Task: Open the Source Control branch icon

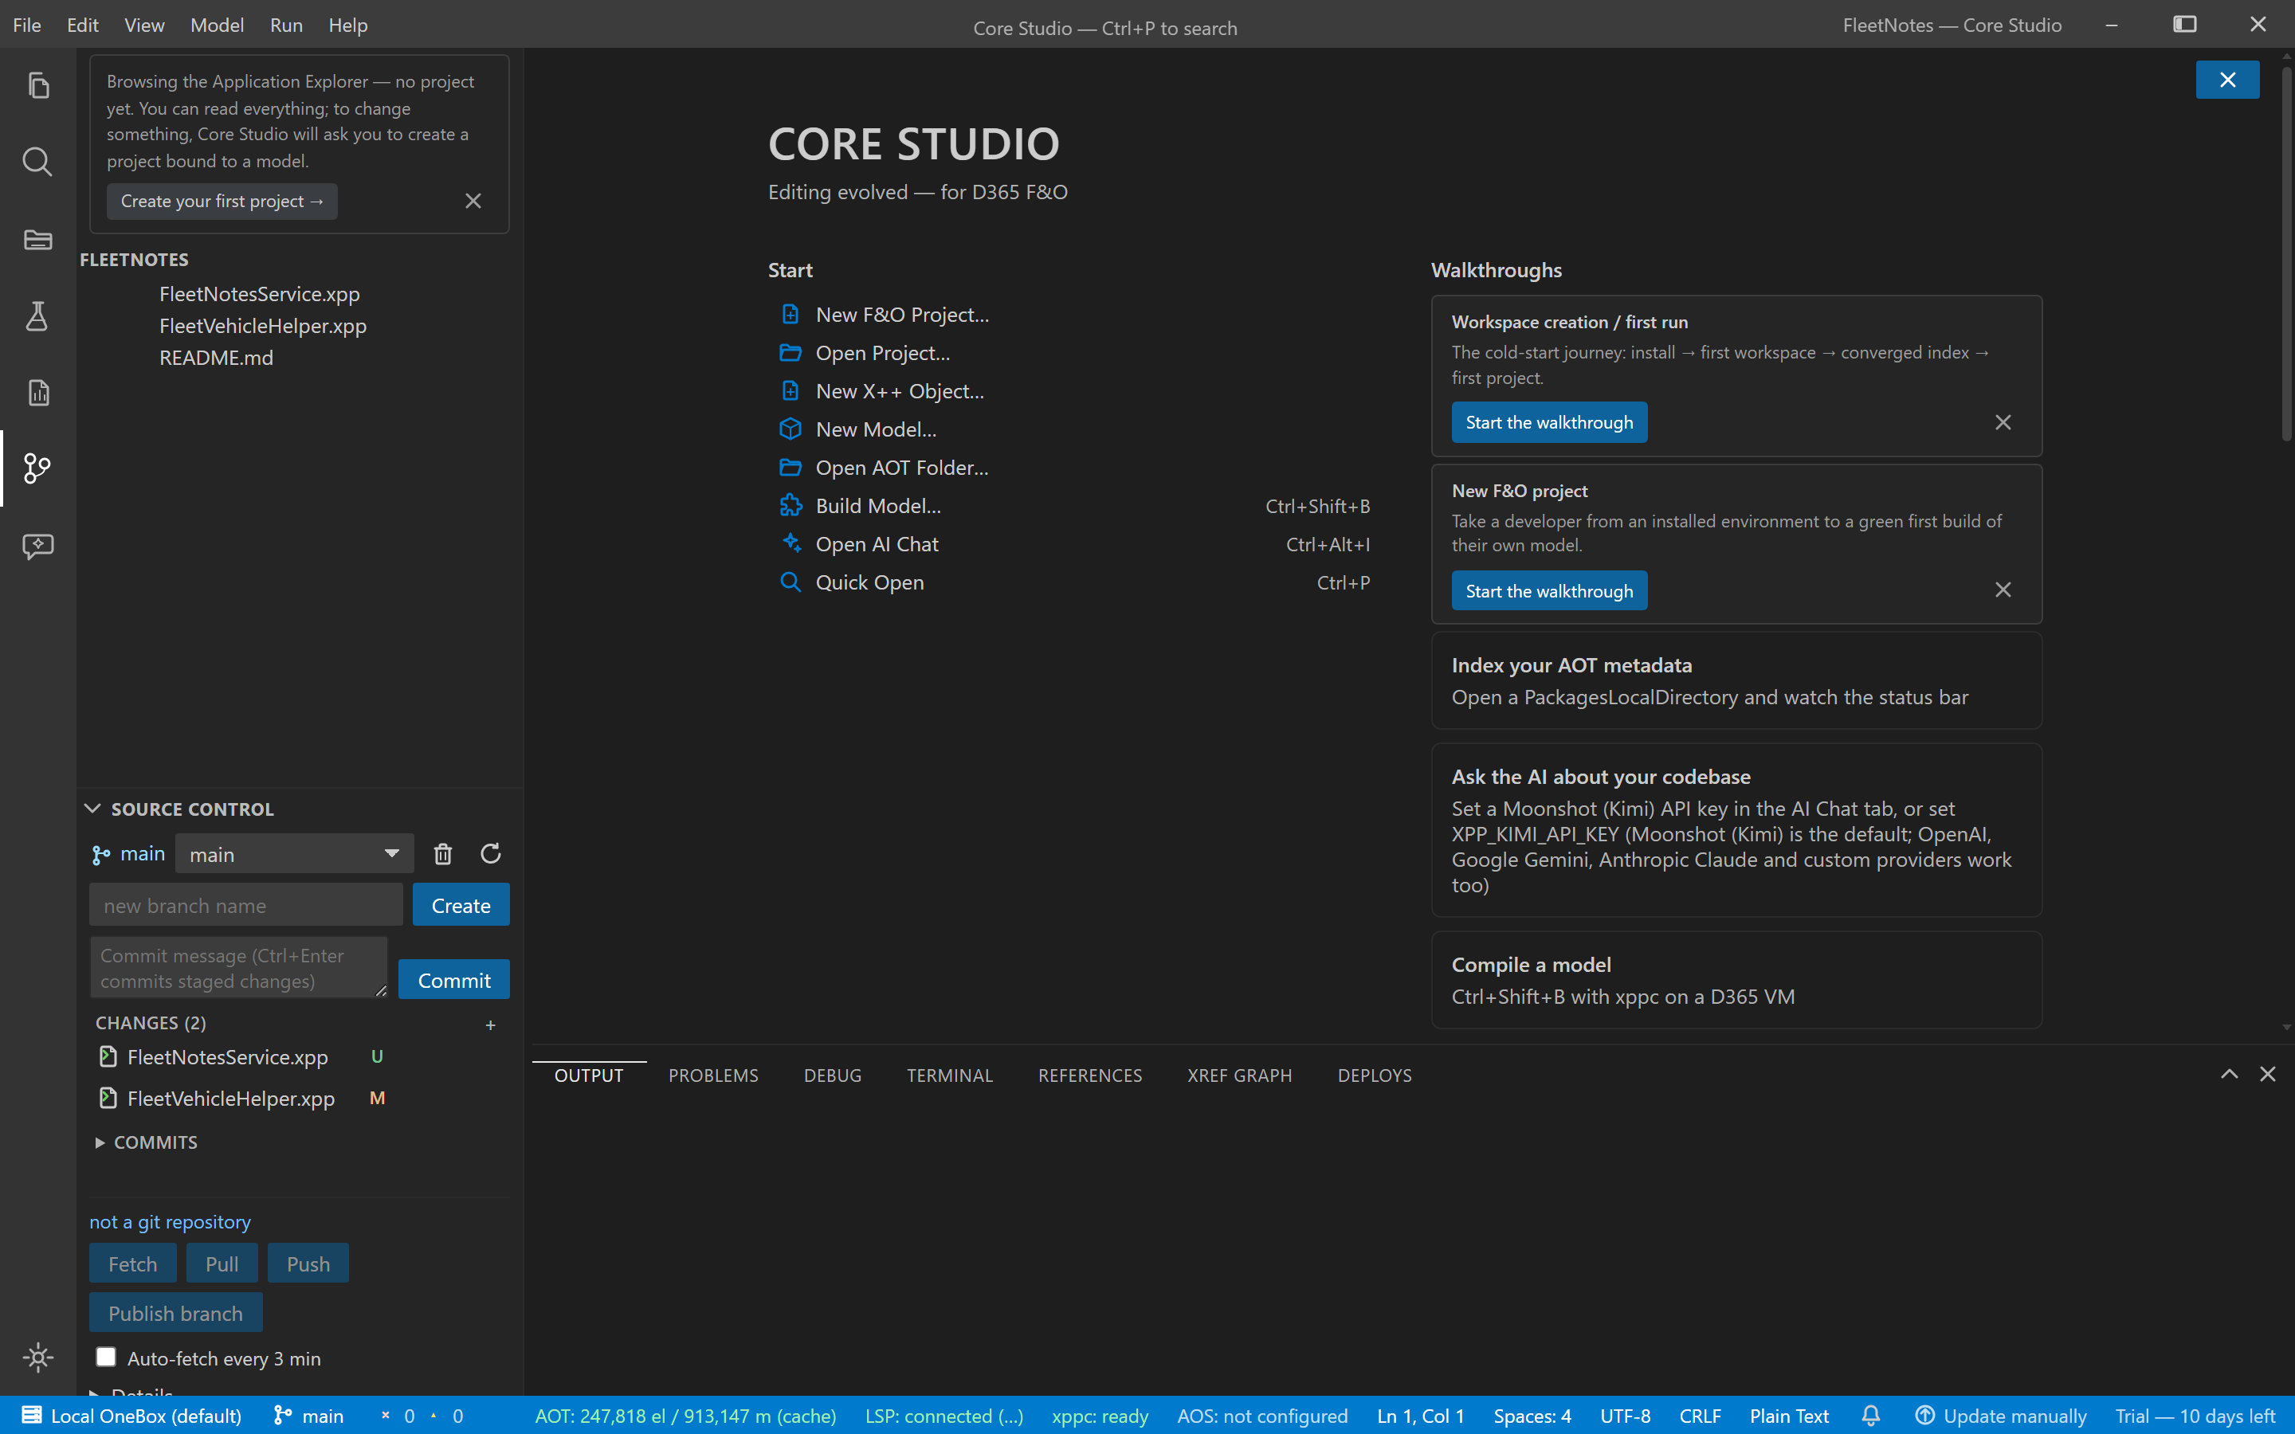Action: (38, 468)
